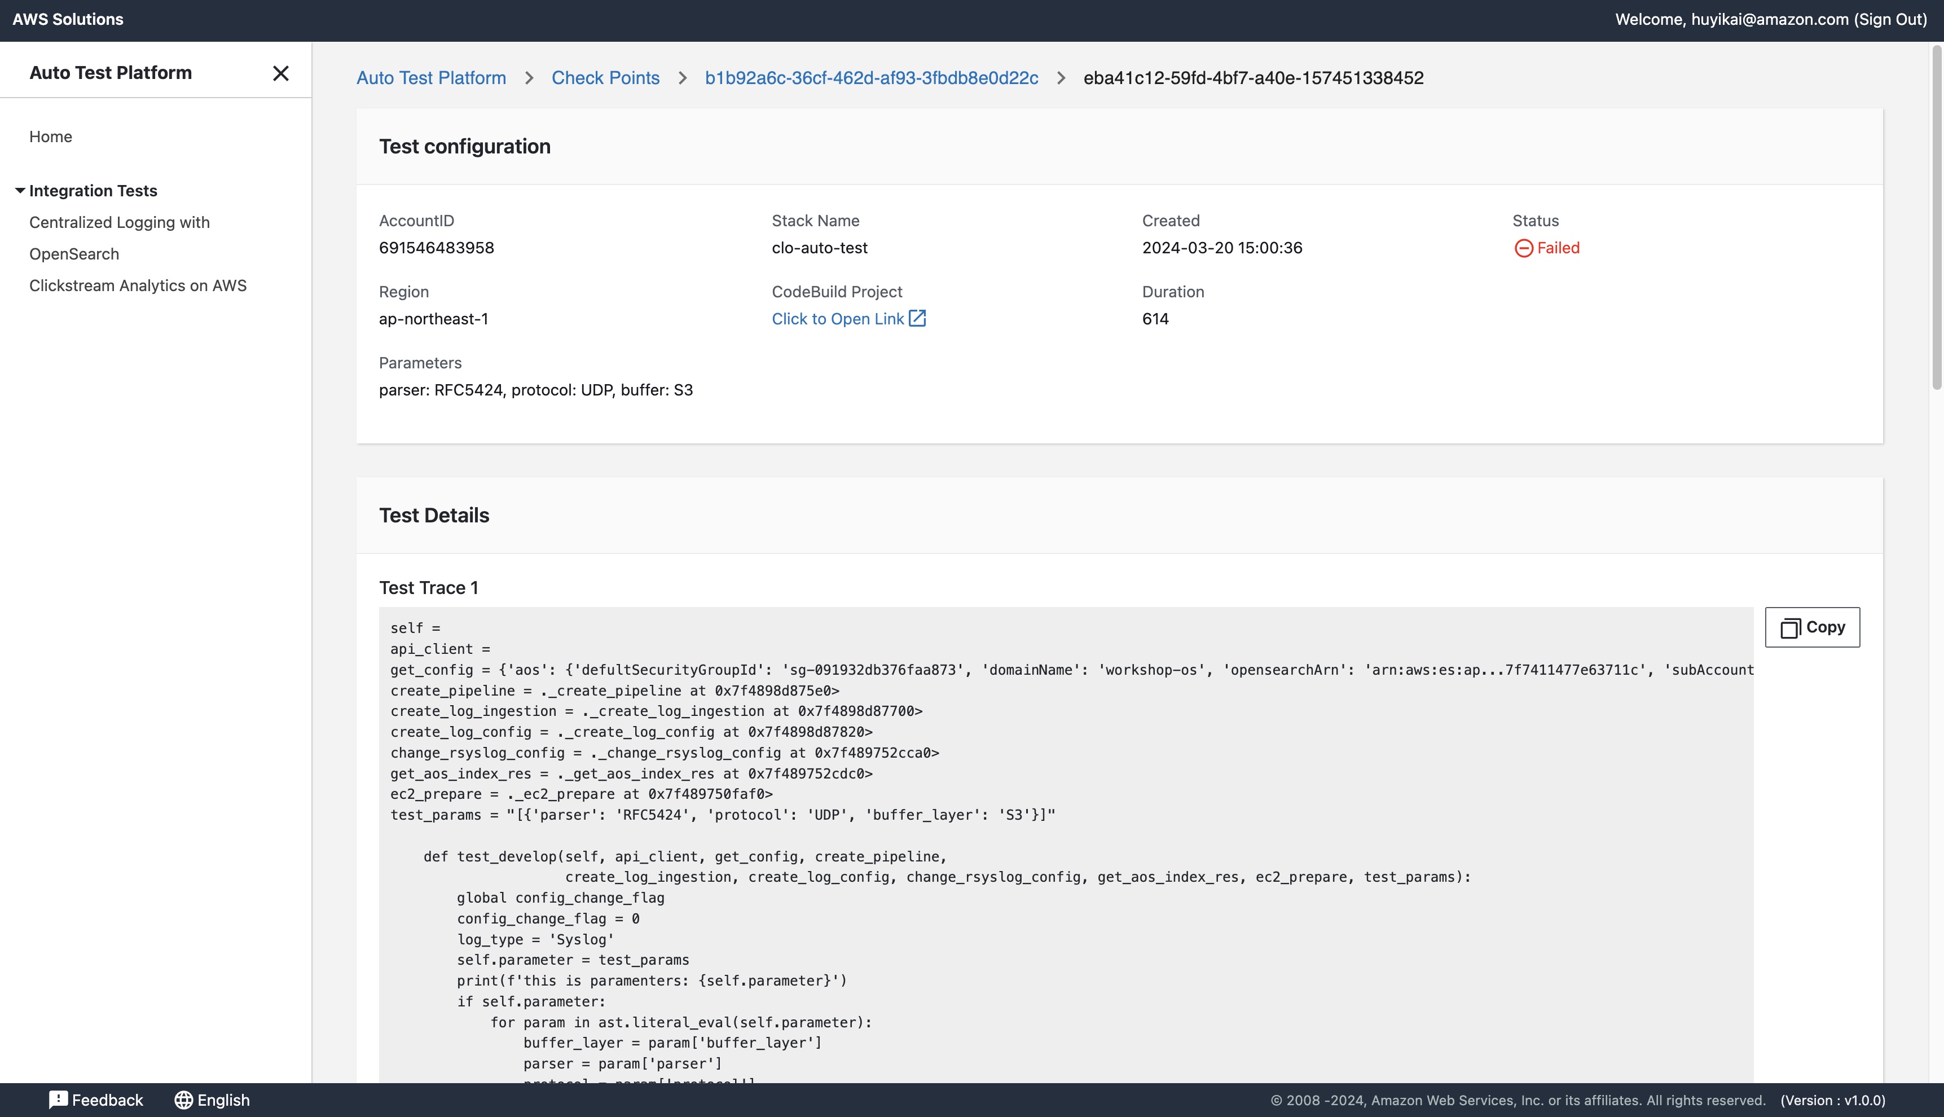
Task: Click the Test Details heading
Action: (x=434, y=514)
